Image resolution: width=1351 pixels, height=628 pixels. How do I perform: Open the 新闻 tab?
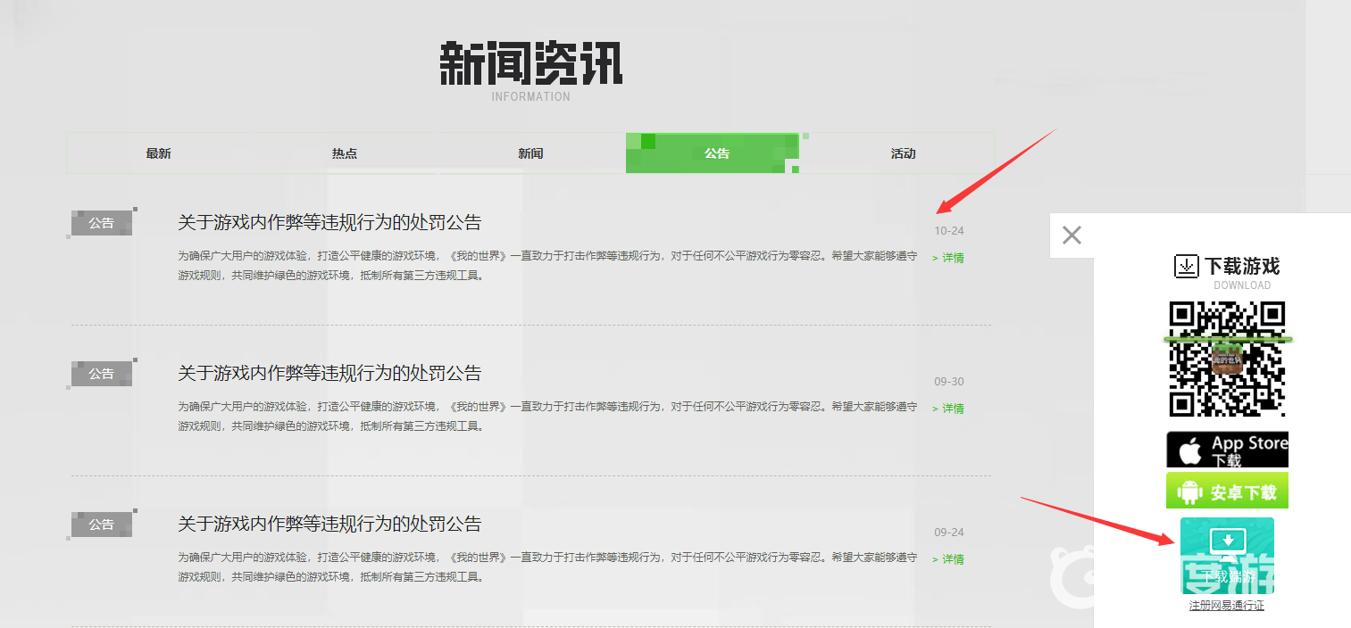530,153
